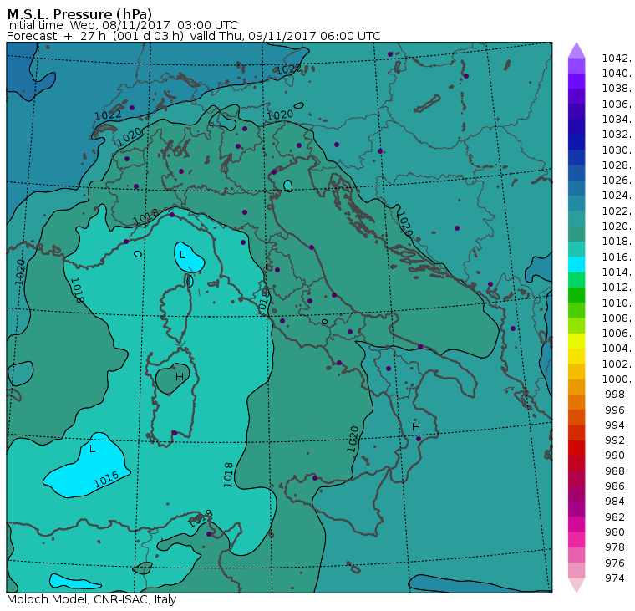Viewport: 635px width, 611px height.
Task: Click the "994." legend label
Action: click(618, 425)
